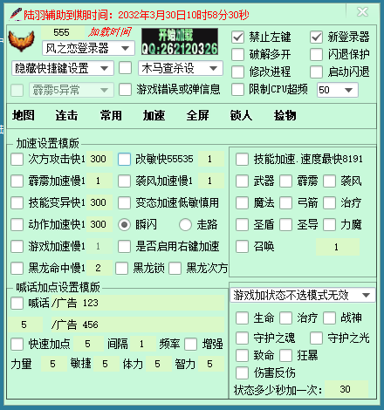The height and width of the screenshot is (410, 384).
Task: Tick the 技能加速 速度最快8191 checkbox
Action: click(x=242, y=159)
